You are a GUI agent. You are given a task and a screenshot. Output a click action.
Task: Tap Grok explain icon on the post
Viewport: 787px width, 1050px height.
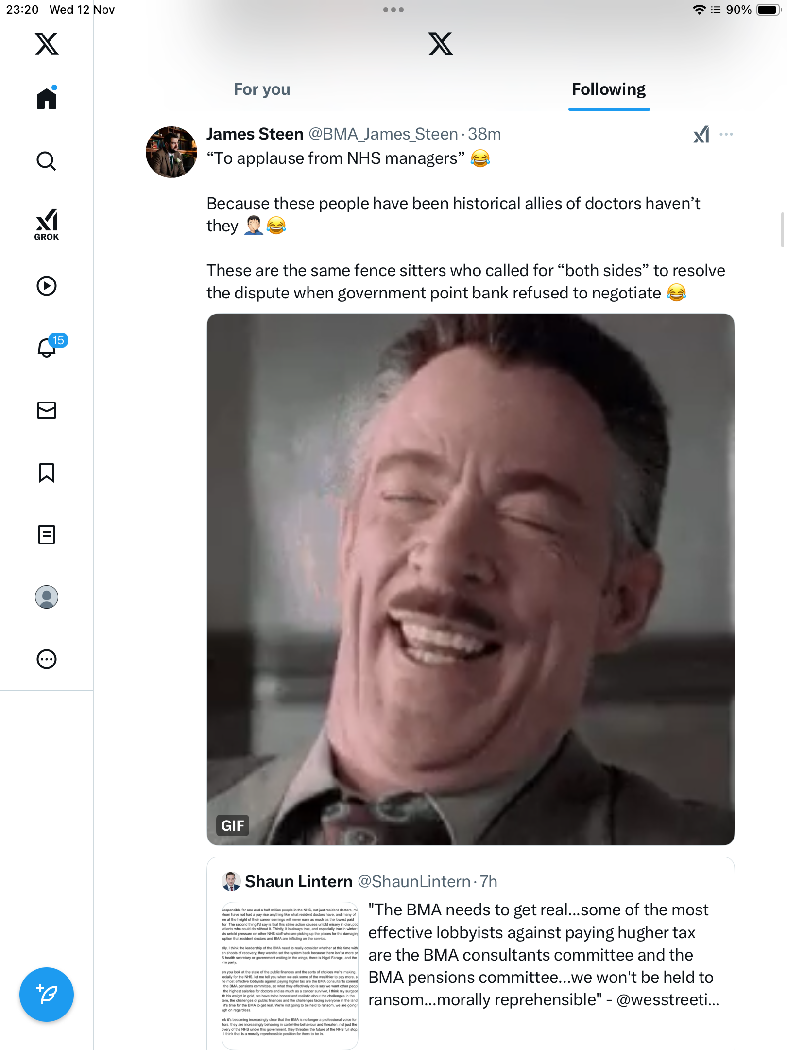tap(701, 135)
